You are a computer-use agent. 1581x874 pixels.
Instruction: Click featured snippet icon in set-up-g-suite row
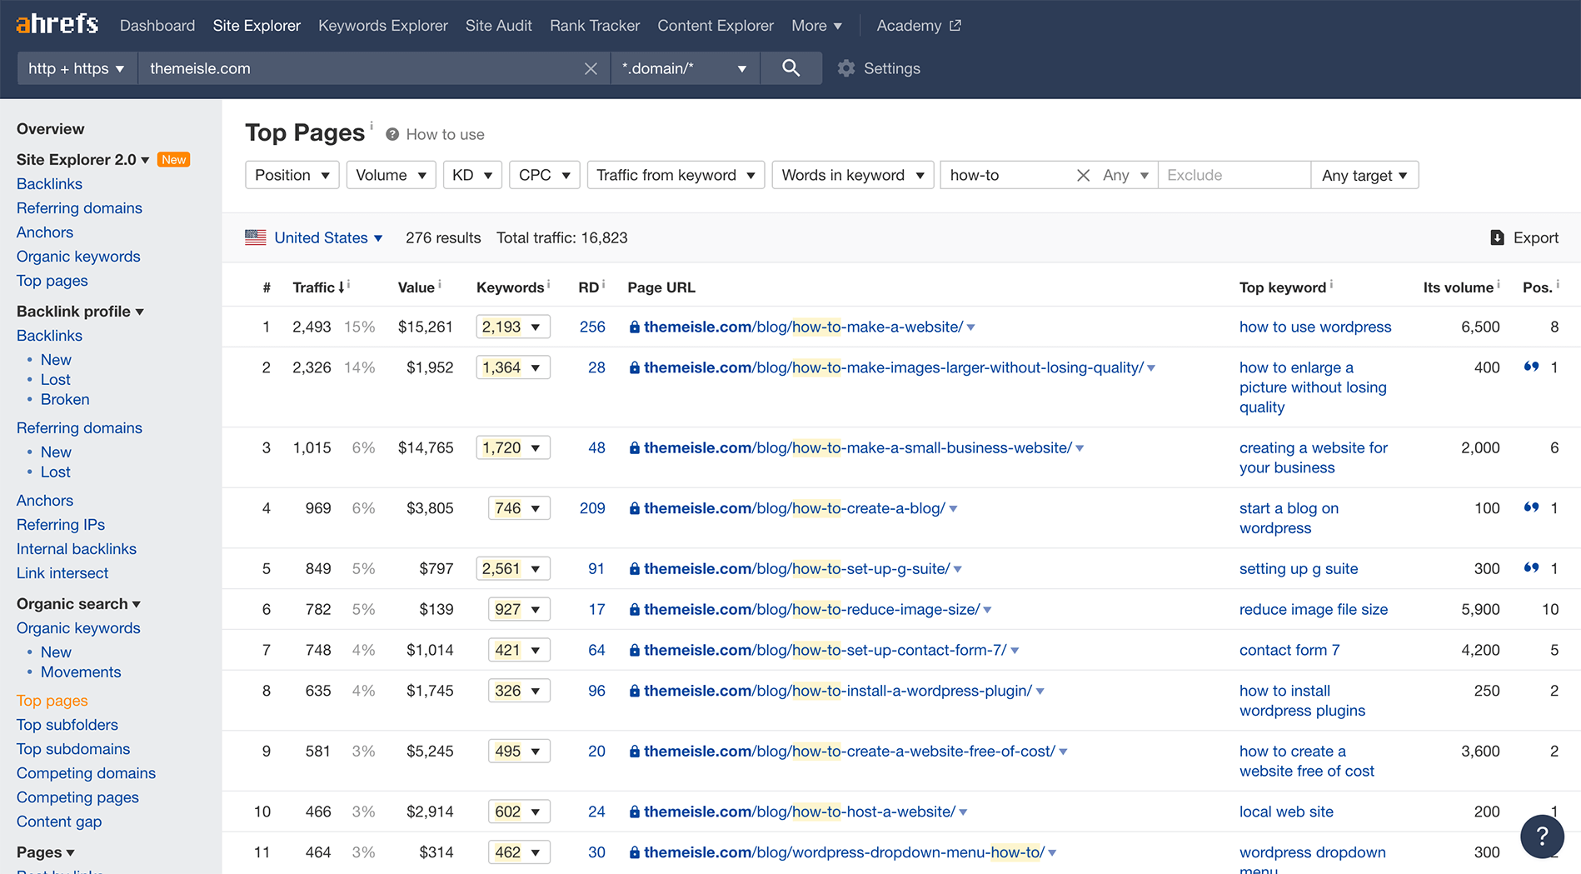[x=1531, y=568]
